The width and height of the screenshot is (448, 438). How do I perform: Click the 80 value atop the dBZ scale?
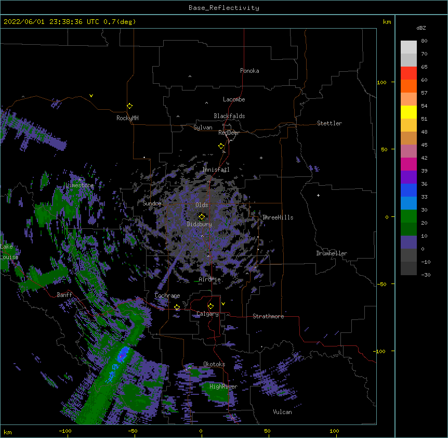point(424,41)
